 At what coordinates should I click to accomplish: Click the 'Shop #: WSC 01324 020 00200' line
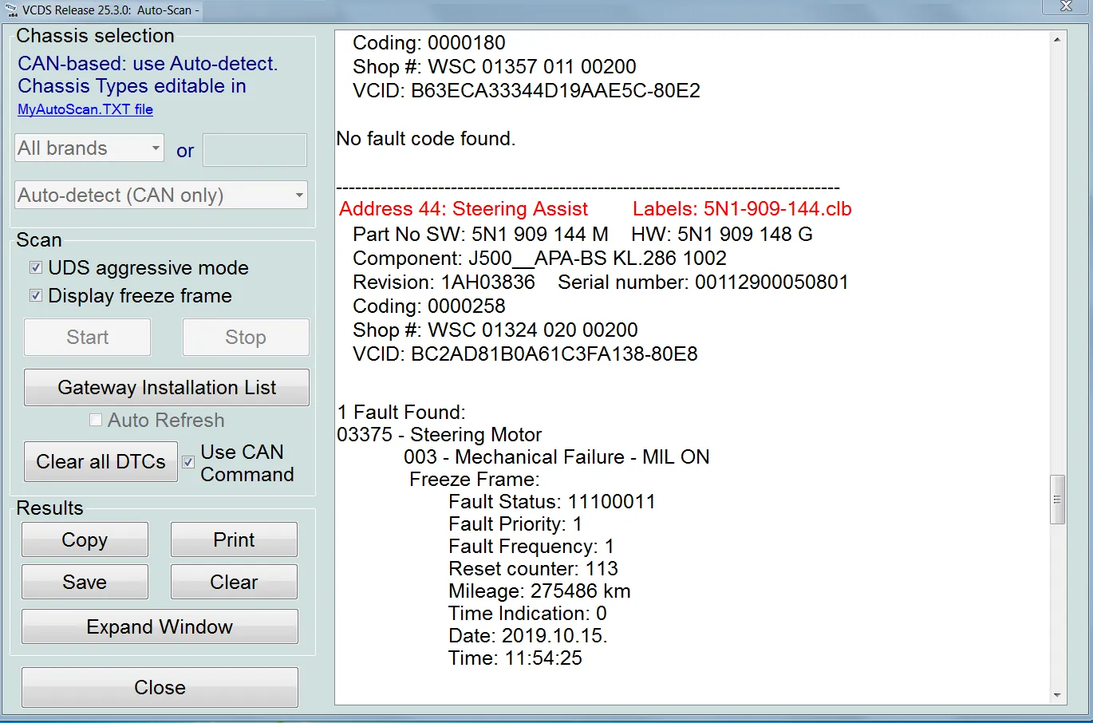[495, 330]
